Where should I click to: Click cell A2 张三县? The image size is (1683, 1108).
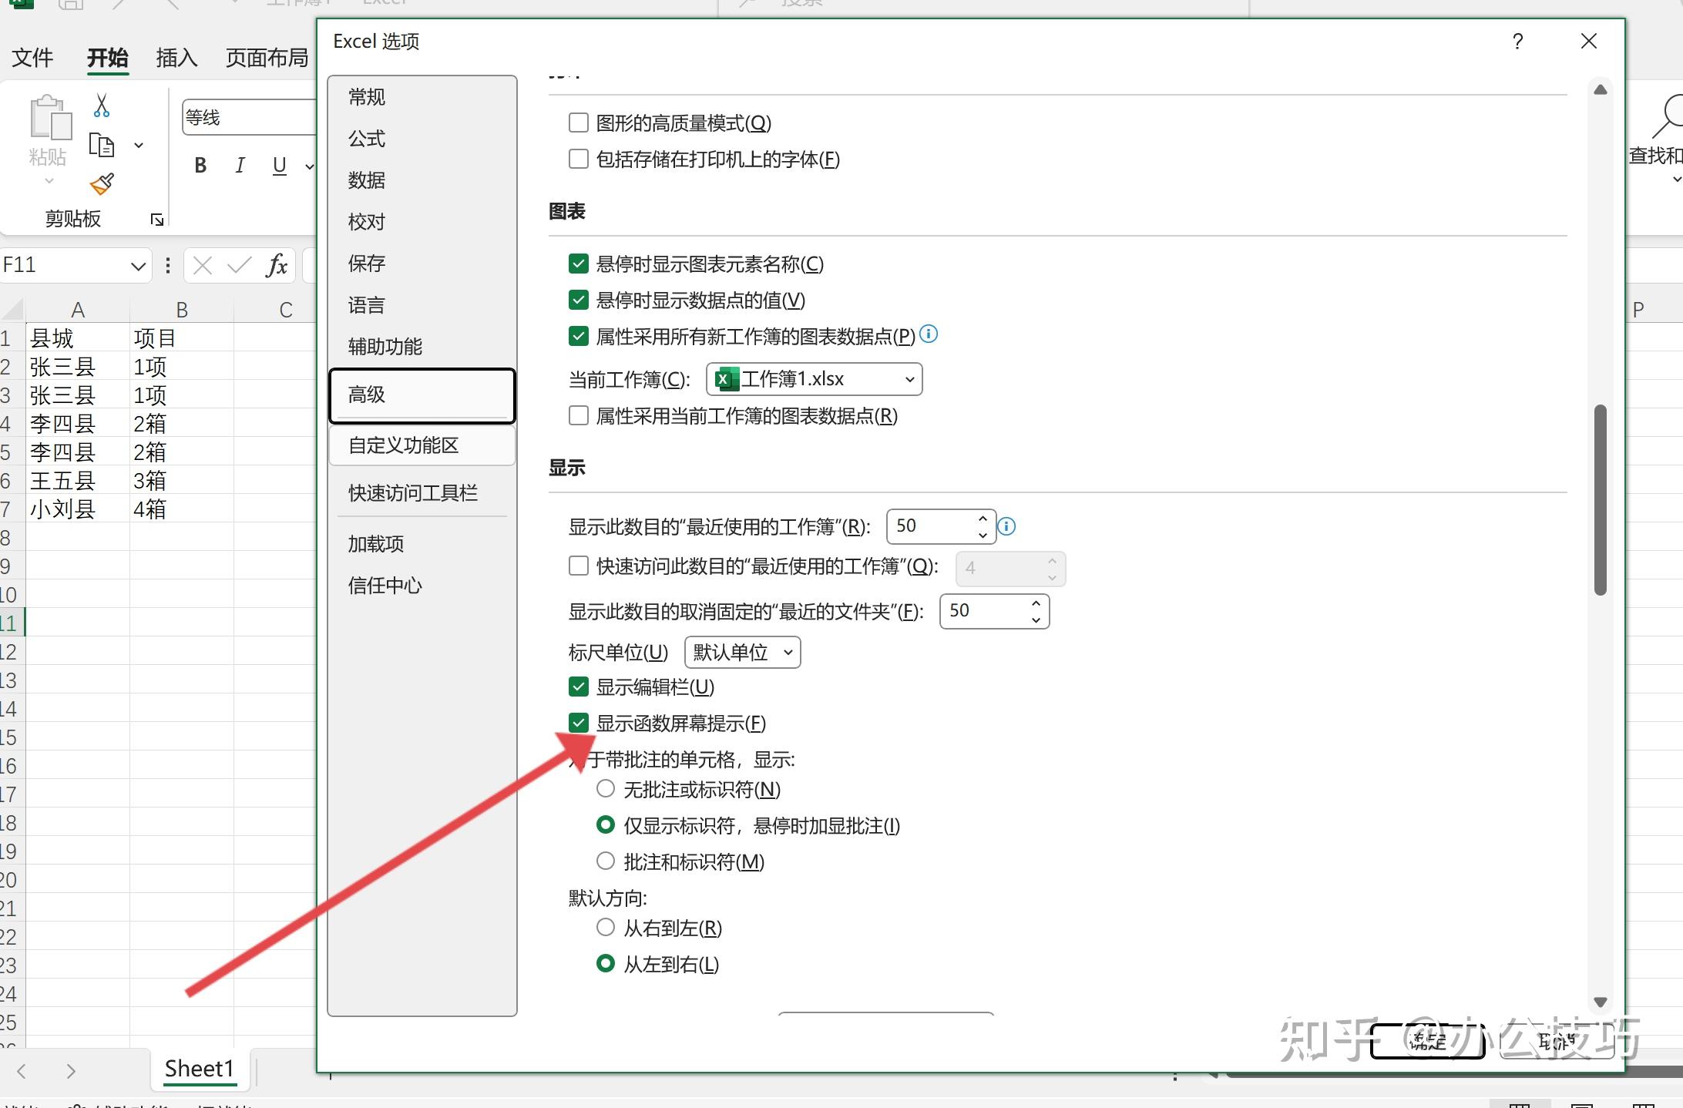click(77, 367)
